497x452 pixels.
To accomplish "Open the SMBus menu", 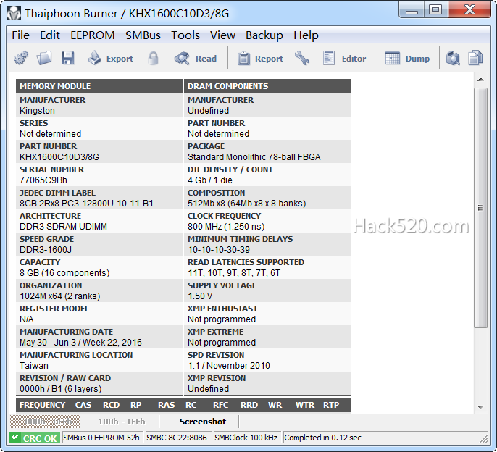I will click(143, 35).
